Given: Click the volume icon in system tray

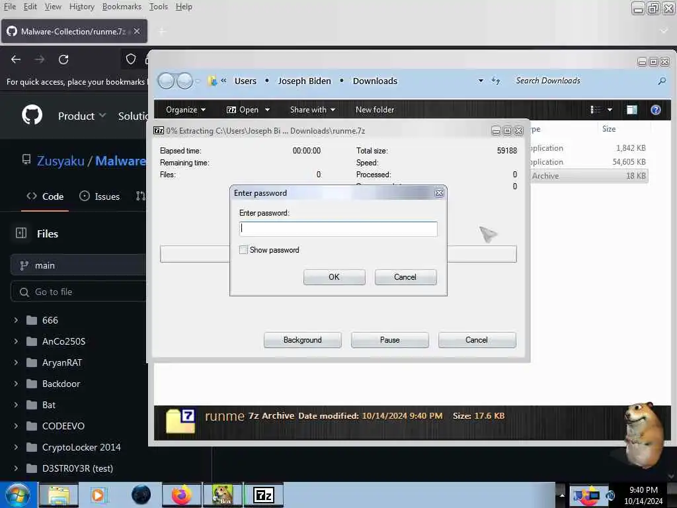Looking at the screenshot, I should [x=610, y=495].
